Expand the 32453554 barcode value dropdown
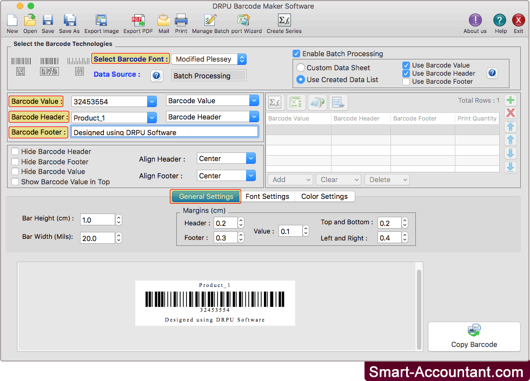The height and width of the screenshot is (381, 530). pos(152,102)
